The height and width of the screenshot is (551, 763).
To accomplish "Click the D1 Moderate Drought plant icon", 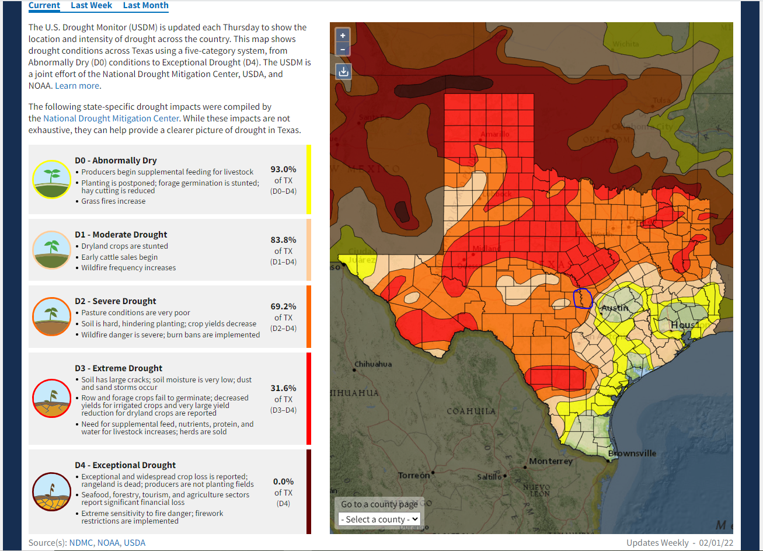I will tap(51, 250).
